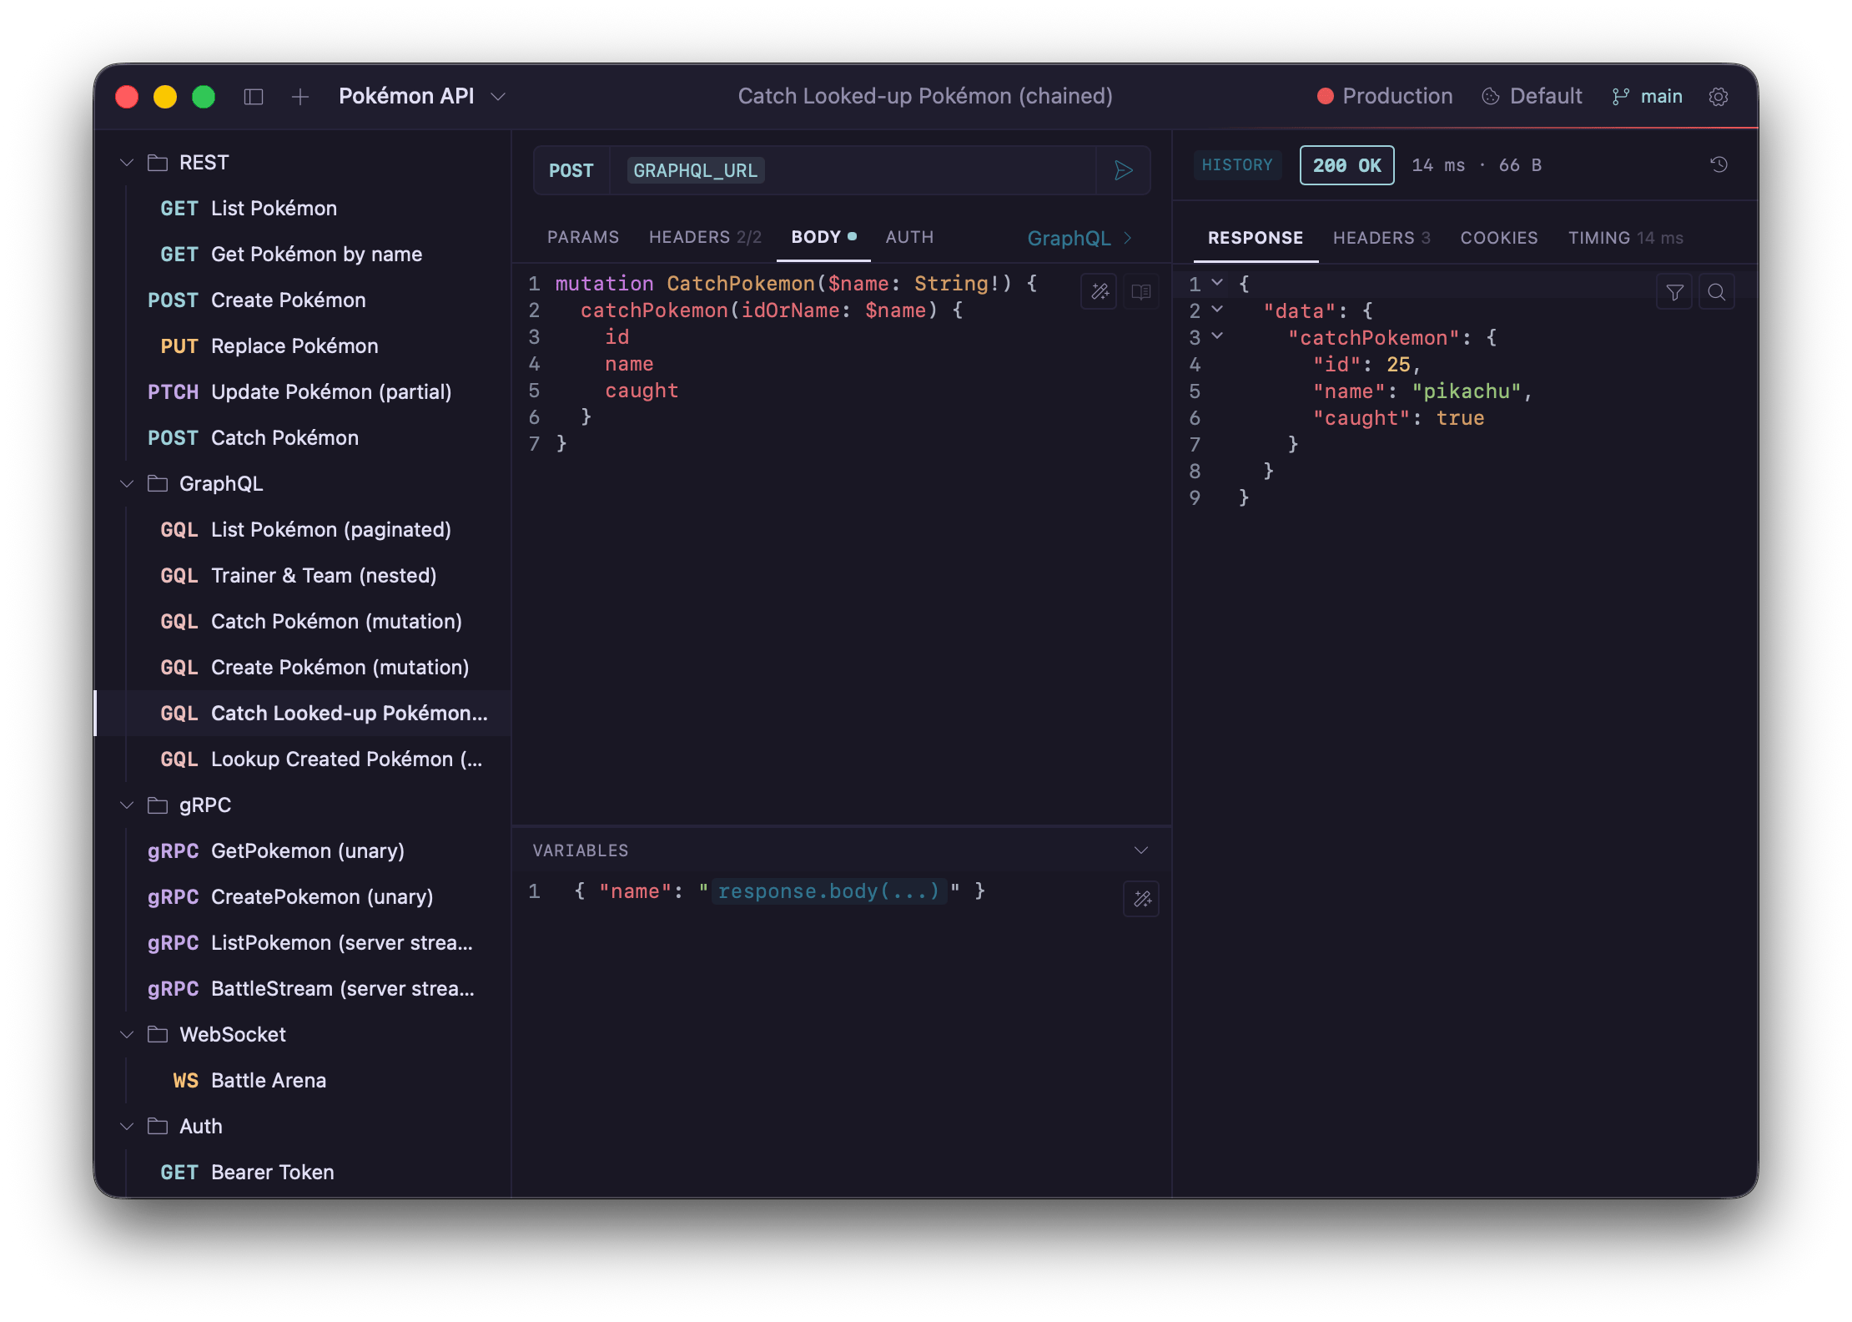Select the Response tab
This screenshot has width=1852, height=1322.
pyautogui.click(x=1256, y=239)
